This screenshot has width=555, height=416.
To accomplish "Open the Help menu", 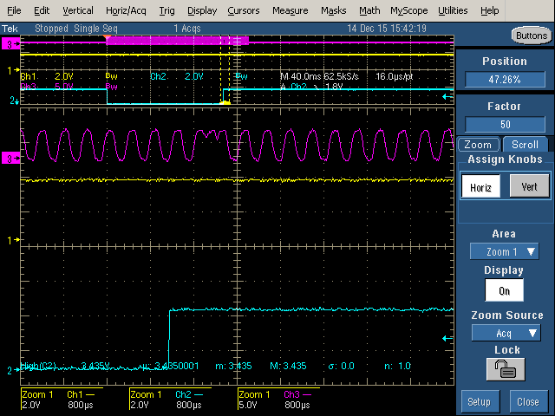I will click(489, 11).
